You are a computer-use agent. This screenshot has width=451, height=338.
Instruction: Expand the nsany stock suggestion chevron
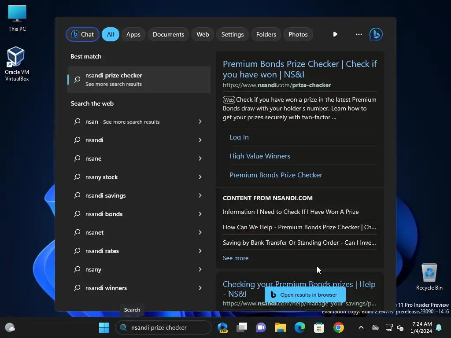pos(200,177)
